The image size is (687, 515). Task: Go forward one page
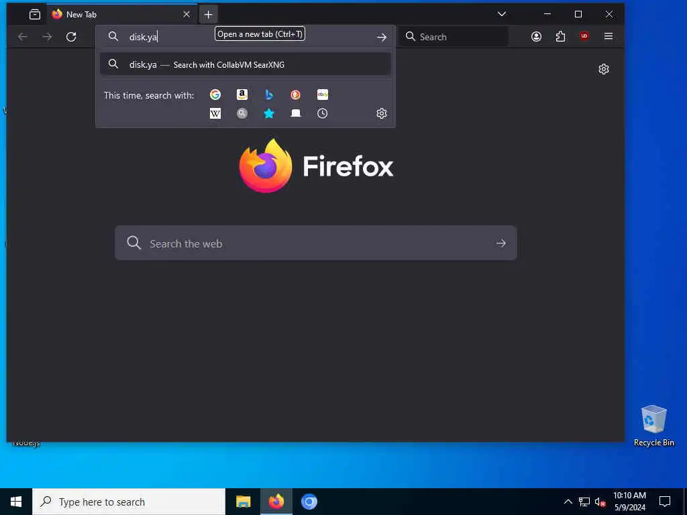click(x=47, y=37)
